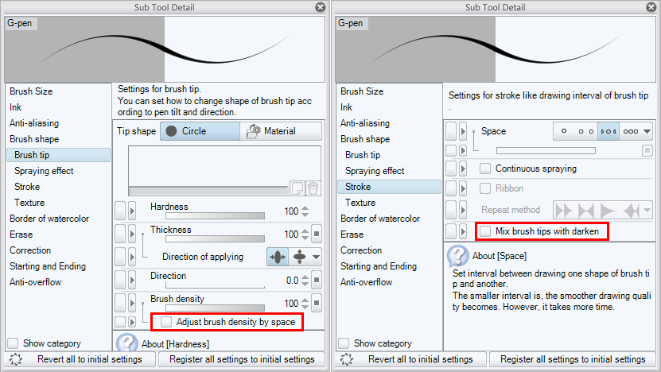This screenshot has height=372, width=661.
Task: Open the Brush density dynamics settings
Action: click(x=316, y=304)
